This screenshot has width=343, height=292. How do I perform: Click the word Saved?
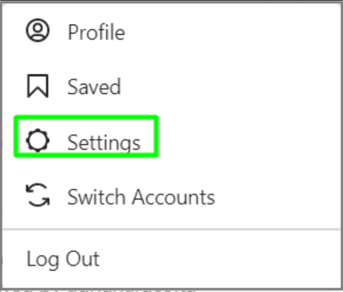pos(94,86)
